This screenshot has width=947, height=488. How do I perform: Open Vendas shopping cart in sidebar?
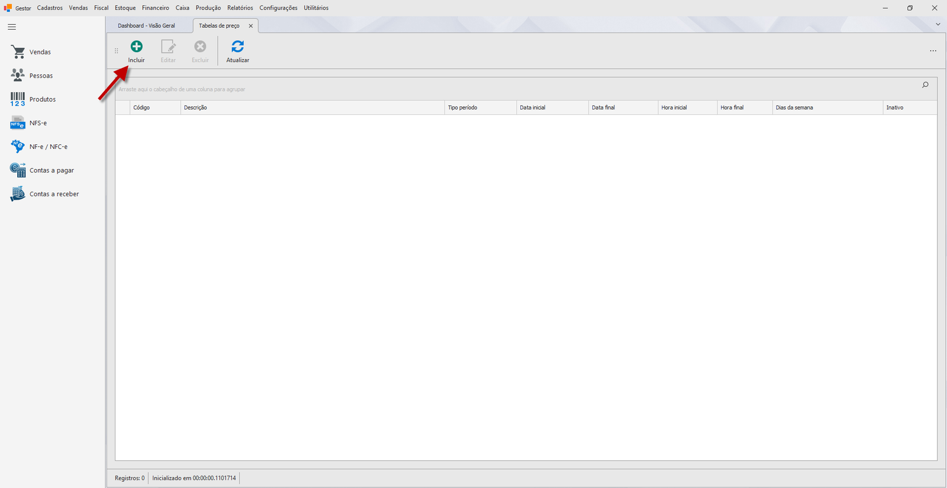point(31,52)
